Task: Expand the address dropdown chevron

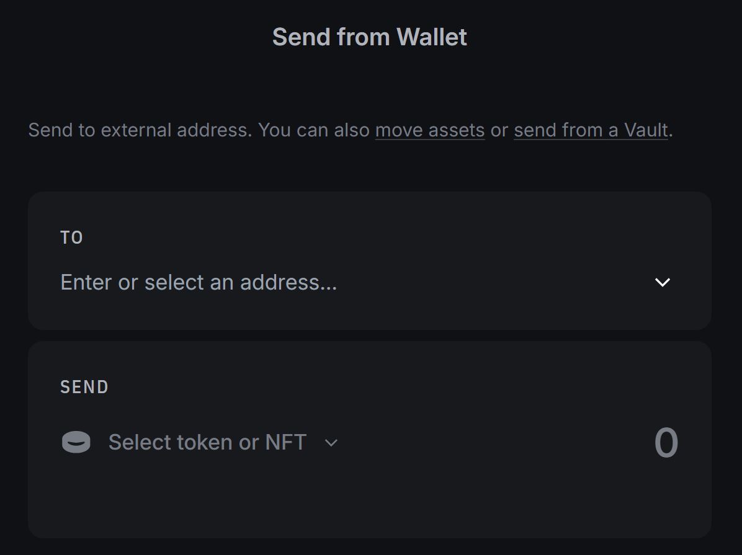Action: point(662,283)
